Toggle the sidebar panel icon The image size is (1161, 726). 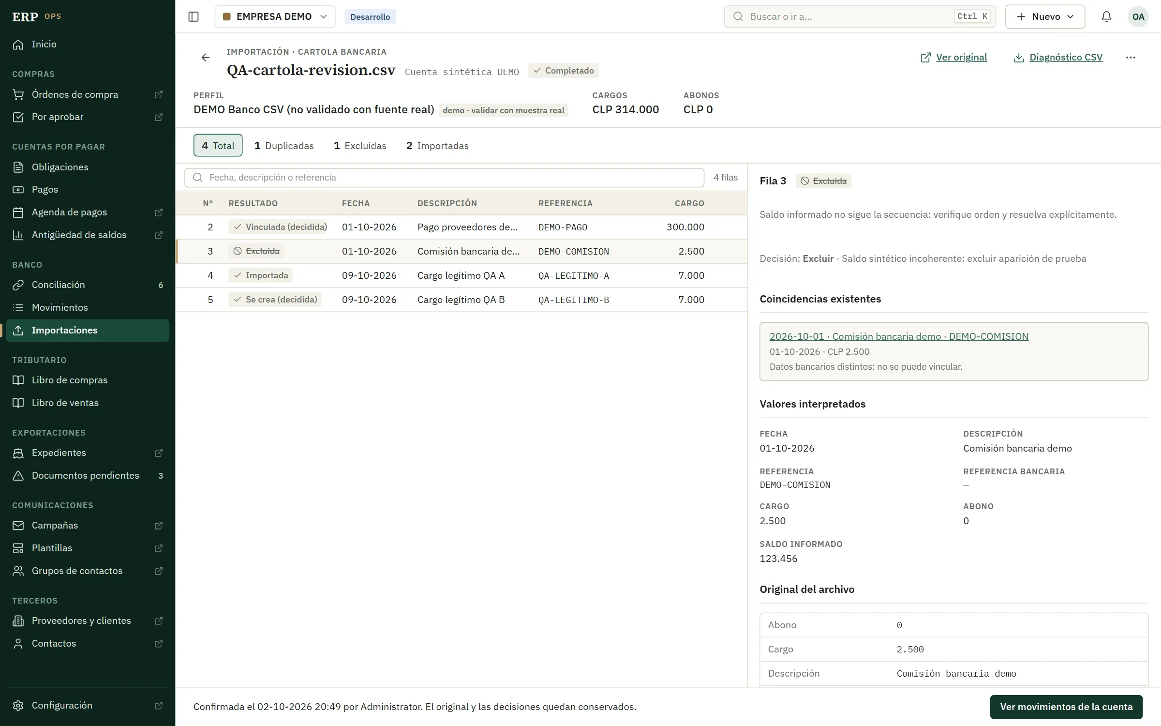pos(193,16)
